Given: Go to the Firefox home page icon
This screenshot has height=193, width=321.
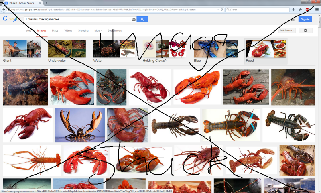Looking at the screenshot, I should coord(300,9).
